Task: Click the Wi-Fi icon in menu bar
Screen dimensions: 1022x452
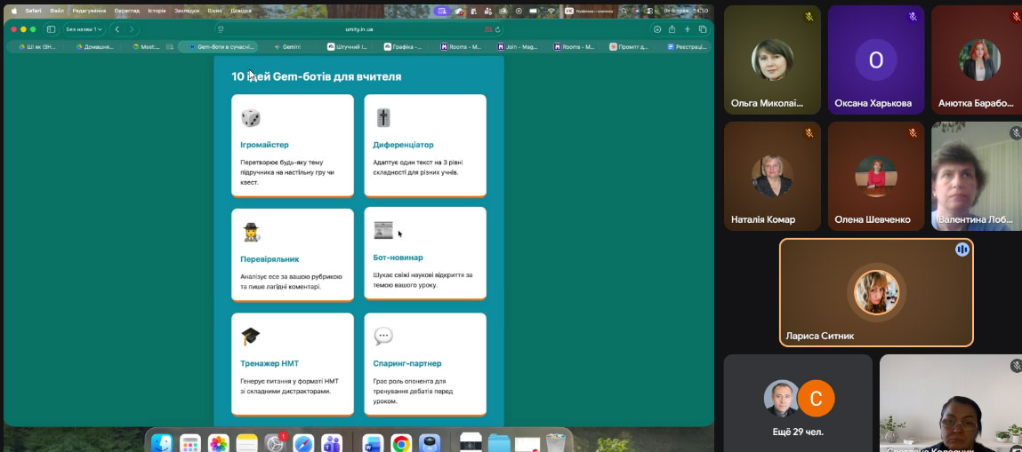Action: (551, 11)
